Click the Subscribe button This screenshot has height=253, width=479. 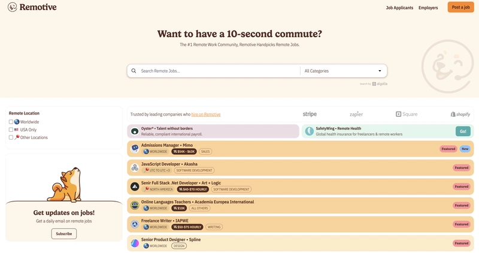(64, 234)
